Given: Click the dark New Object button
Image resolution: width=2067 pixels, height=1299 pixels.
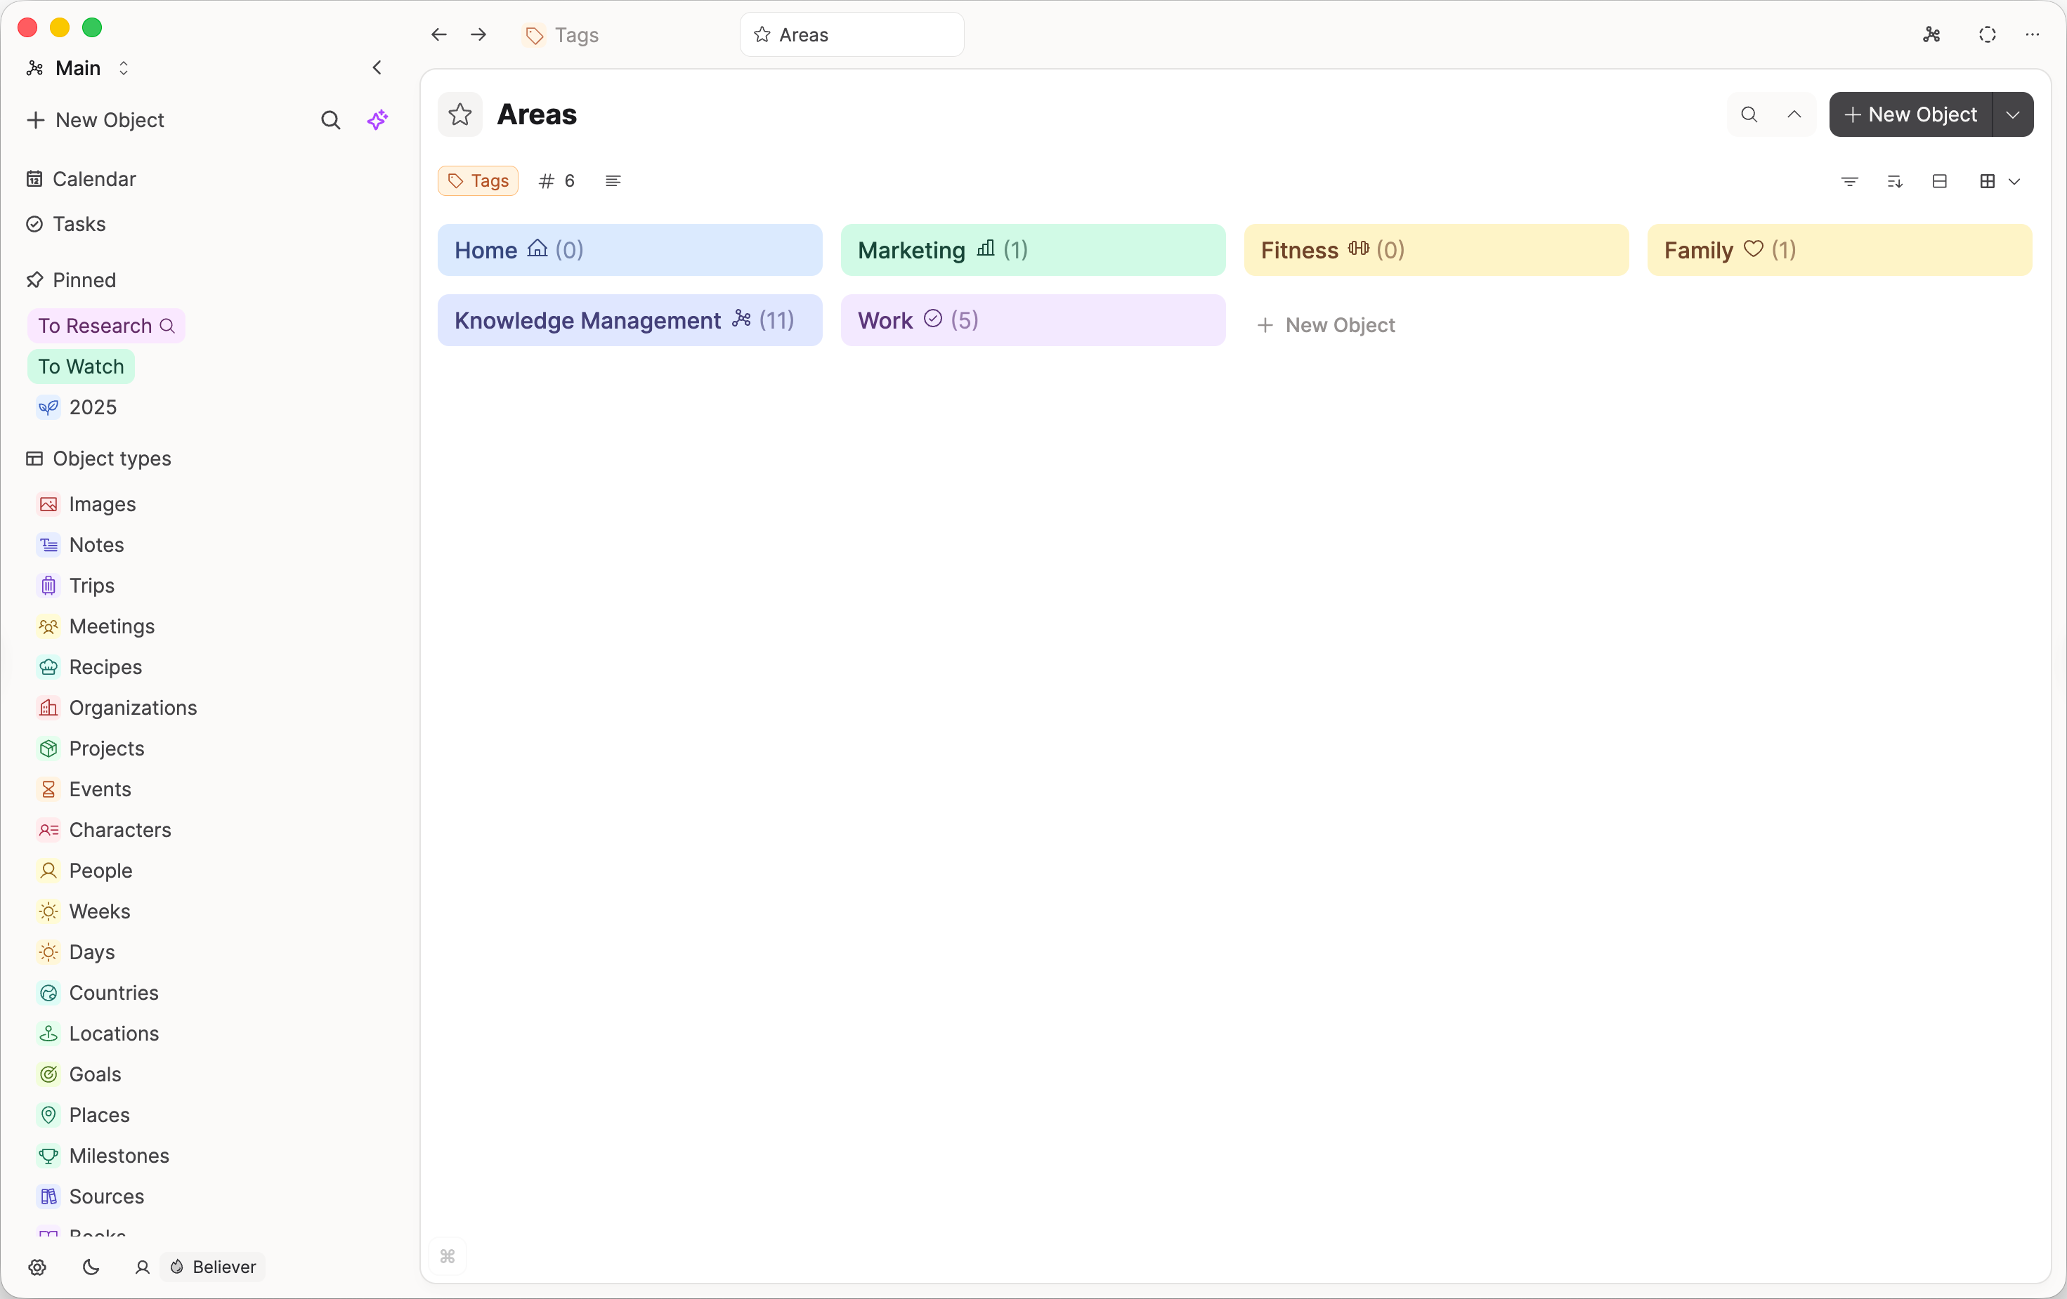Looking at the screenshot, I should coord(1910,114).
